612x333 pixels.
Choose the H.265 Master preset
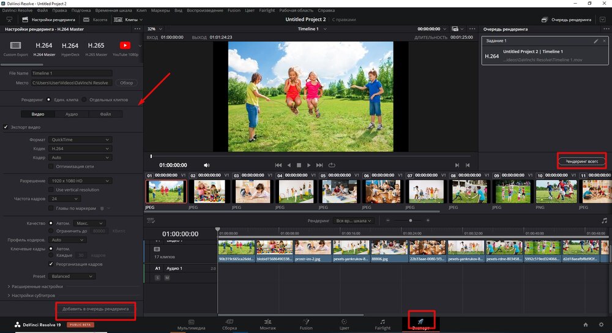pyautogui.click(x=96, y=48)
